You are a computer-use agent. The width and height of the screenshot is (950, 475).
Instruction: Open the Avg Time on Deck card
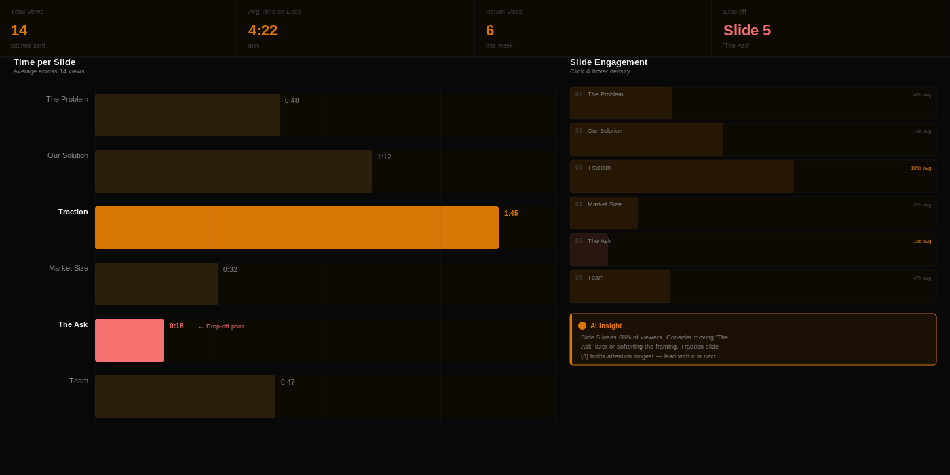(356, 28)
